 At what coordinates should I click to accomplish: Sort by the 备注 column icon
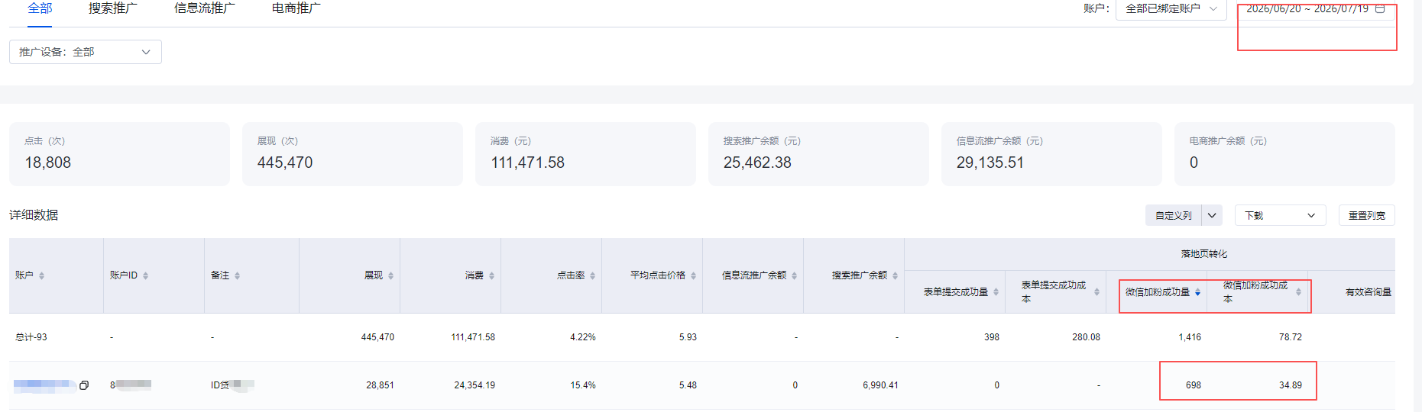coord(237,275)
